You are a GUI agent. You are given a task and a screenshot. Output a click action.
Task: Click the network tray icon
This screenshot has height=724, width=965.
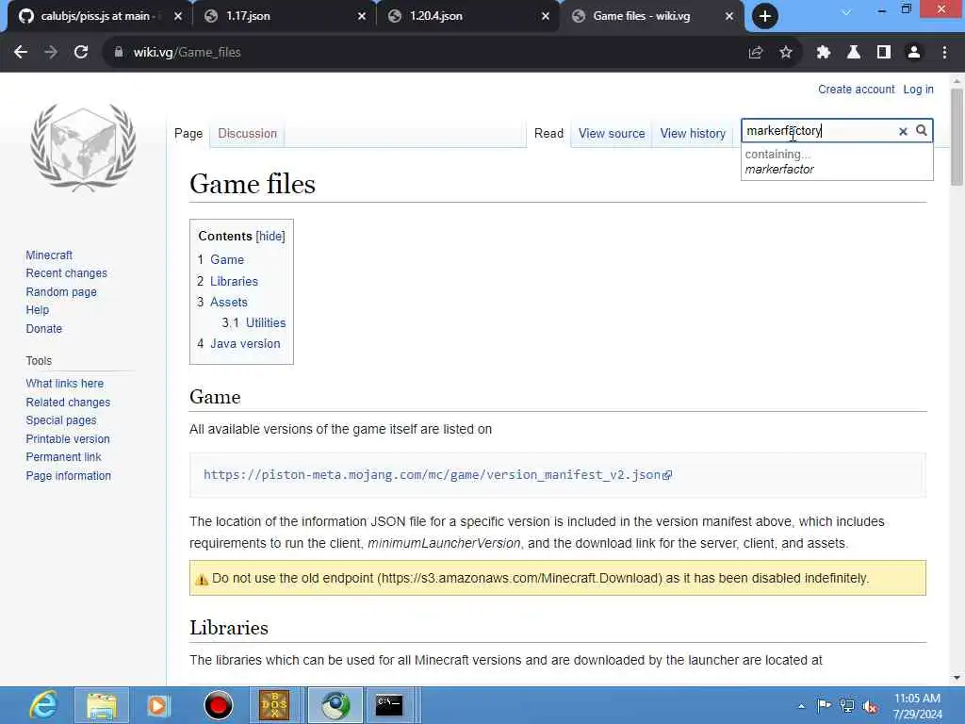point(847,706)
